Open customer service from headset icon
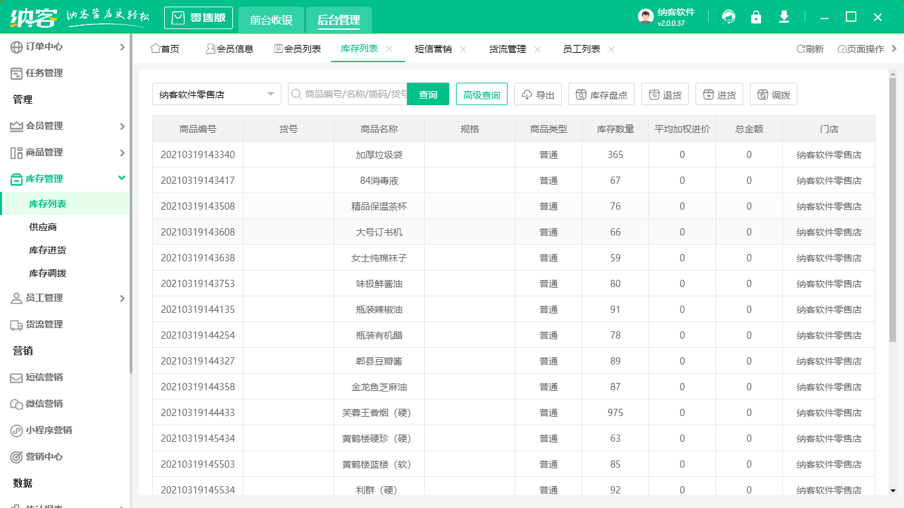The height and width of the screenshot is (508, 904). tap(728, 17)
